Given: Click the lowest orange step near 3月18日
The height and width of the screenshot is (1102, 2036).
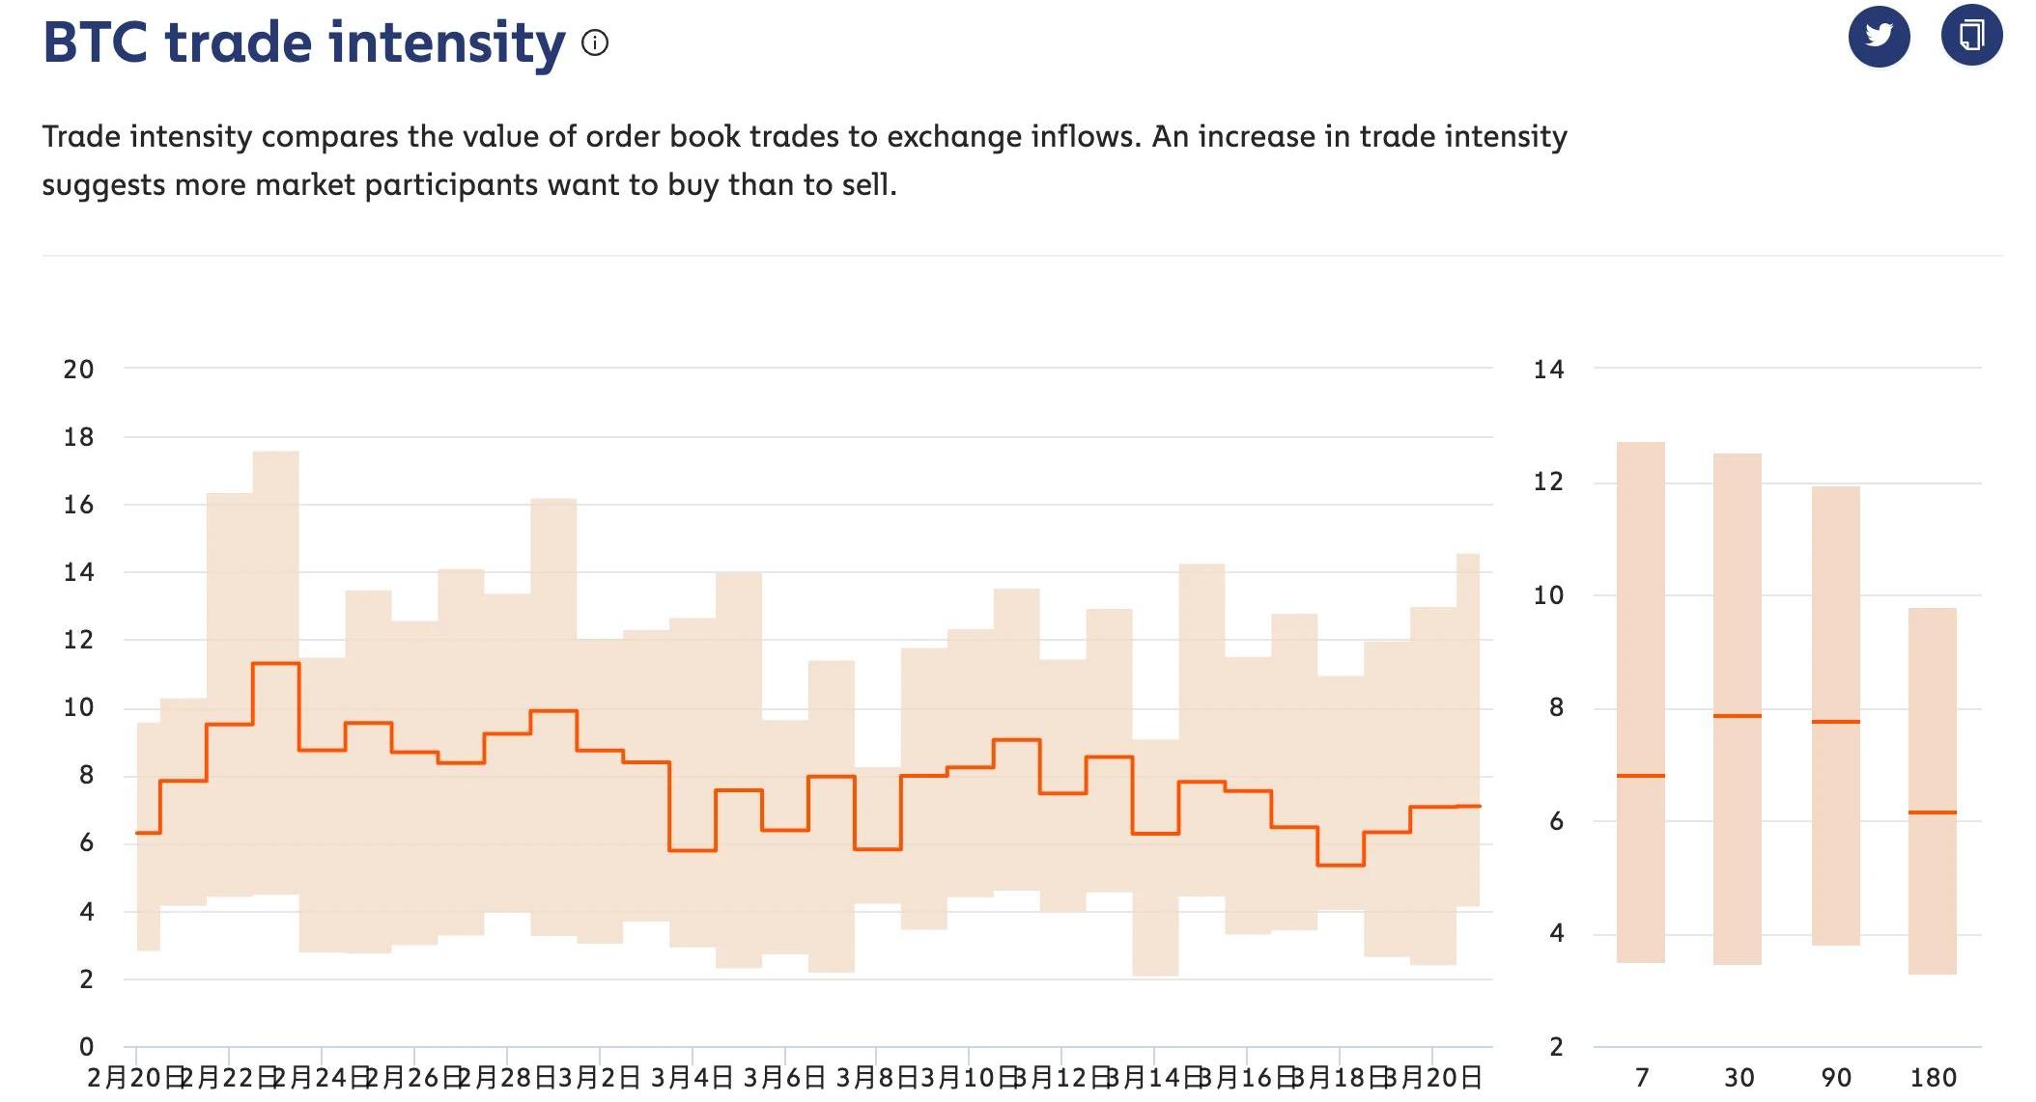Looking at the screenshot, I should [x=1341, y=866].
